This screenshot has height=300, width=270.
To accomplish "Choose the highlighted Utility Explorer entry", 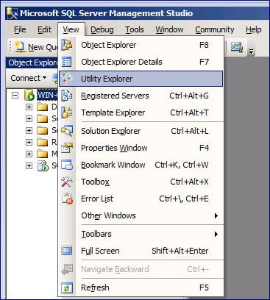I will 141,79.
